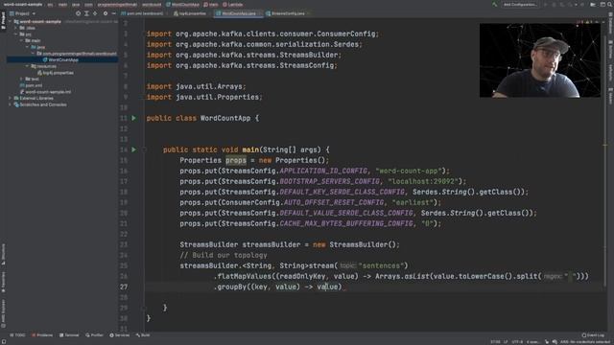Image resolution: width=614 pixels, height=345 pixels.
Task: Open Problems tool window
Action: [42, 335]
